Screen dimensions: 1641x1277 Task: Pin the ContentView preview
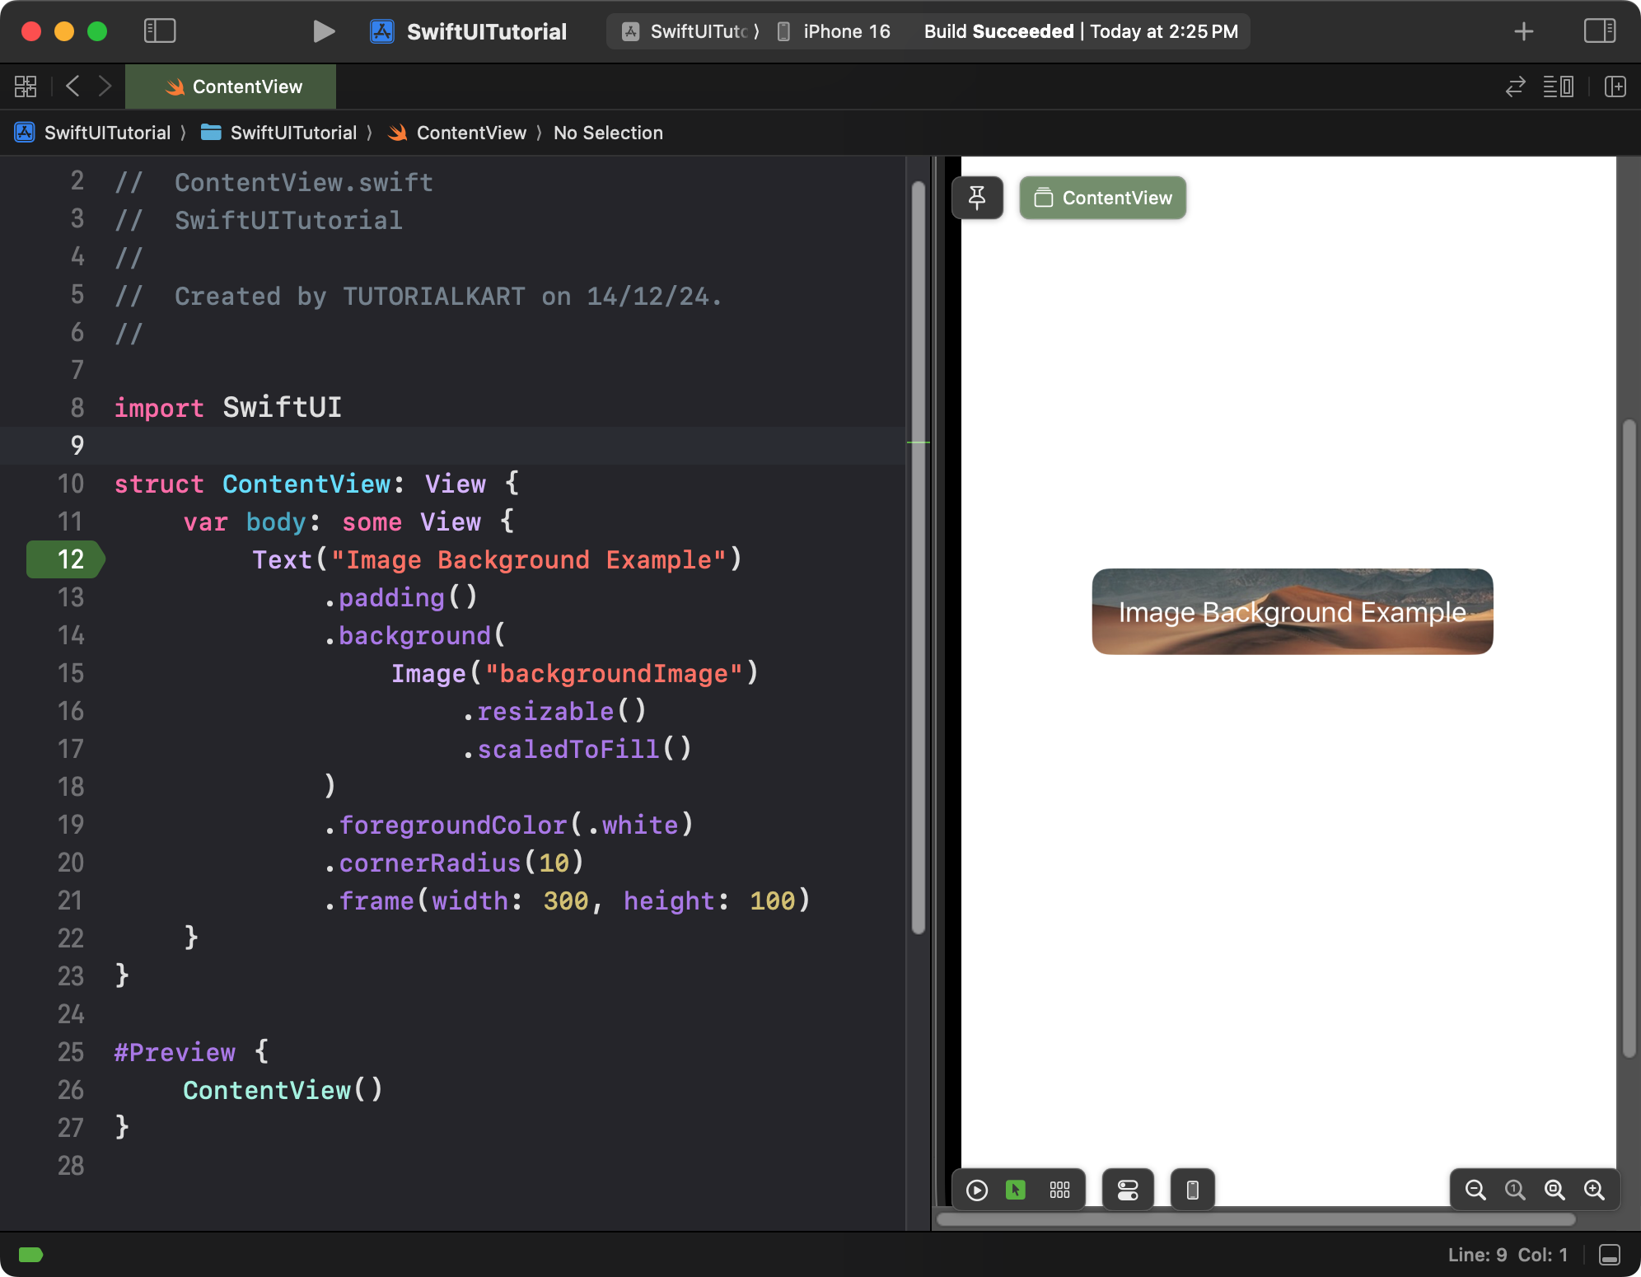coord(977,198)
